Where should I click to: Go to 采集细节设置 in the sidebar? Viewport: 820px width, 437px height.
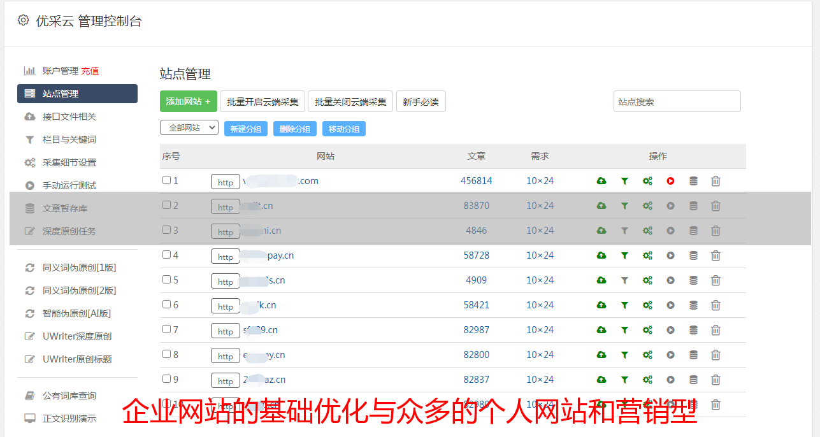69,162
